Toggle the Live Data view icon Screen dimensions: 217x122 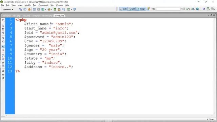pyautogui.click(x=148, y=9)
